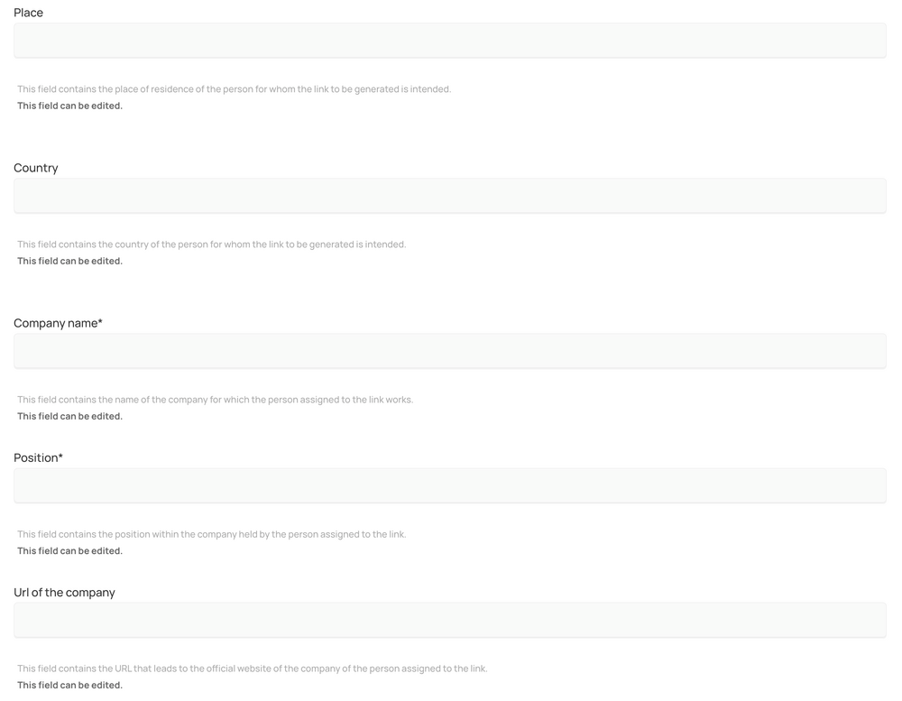The height and width of the screenshot is (701, 902).
Task: Click the company name help description
Action: pos(215,400)
